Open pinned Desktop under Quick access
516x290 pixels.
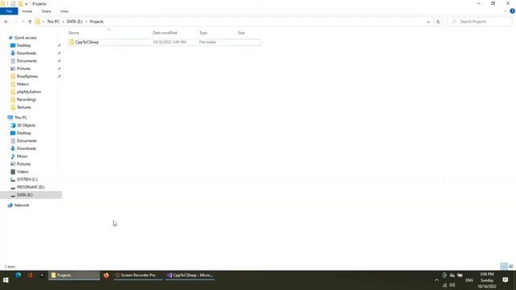tap(23, 45)
